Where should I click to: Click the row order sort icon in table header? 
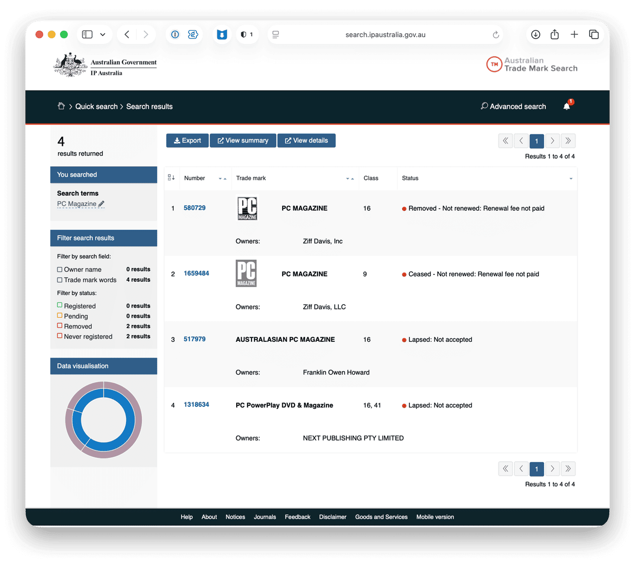[171, 178]
